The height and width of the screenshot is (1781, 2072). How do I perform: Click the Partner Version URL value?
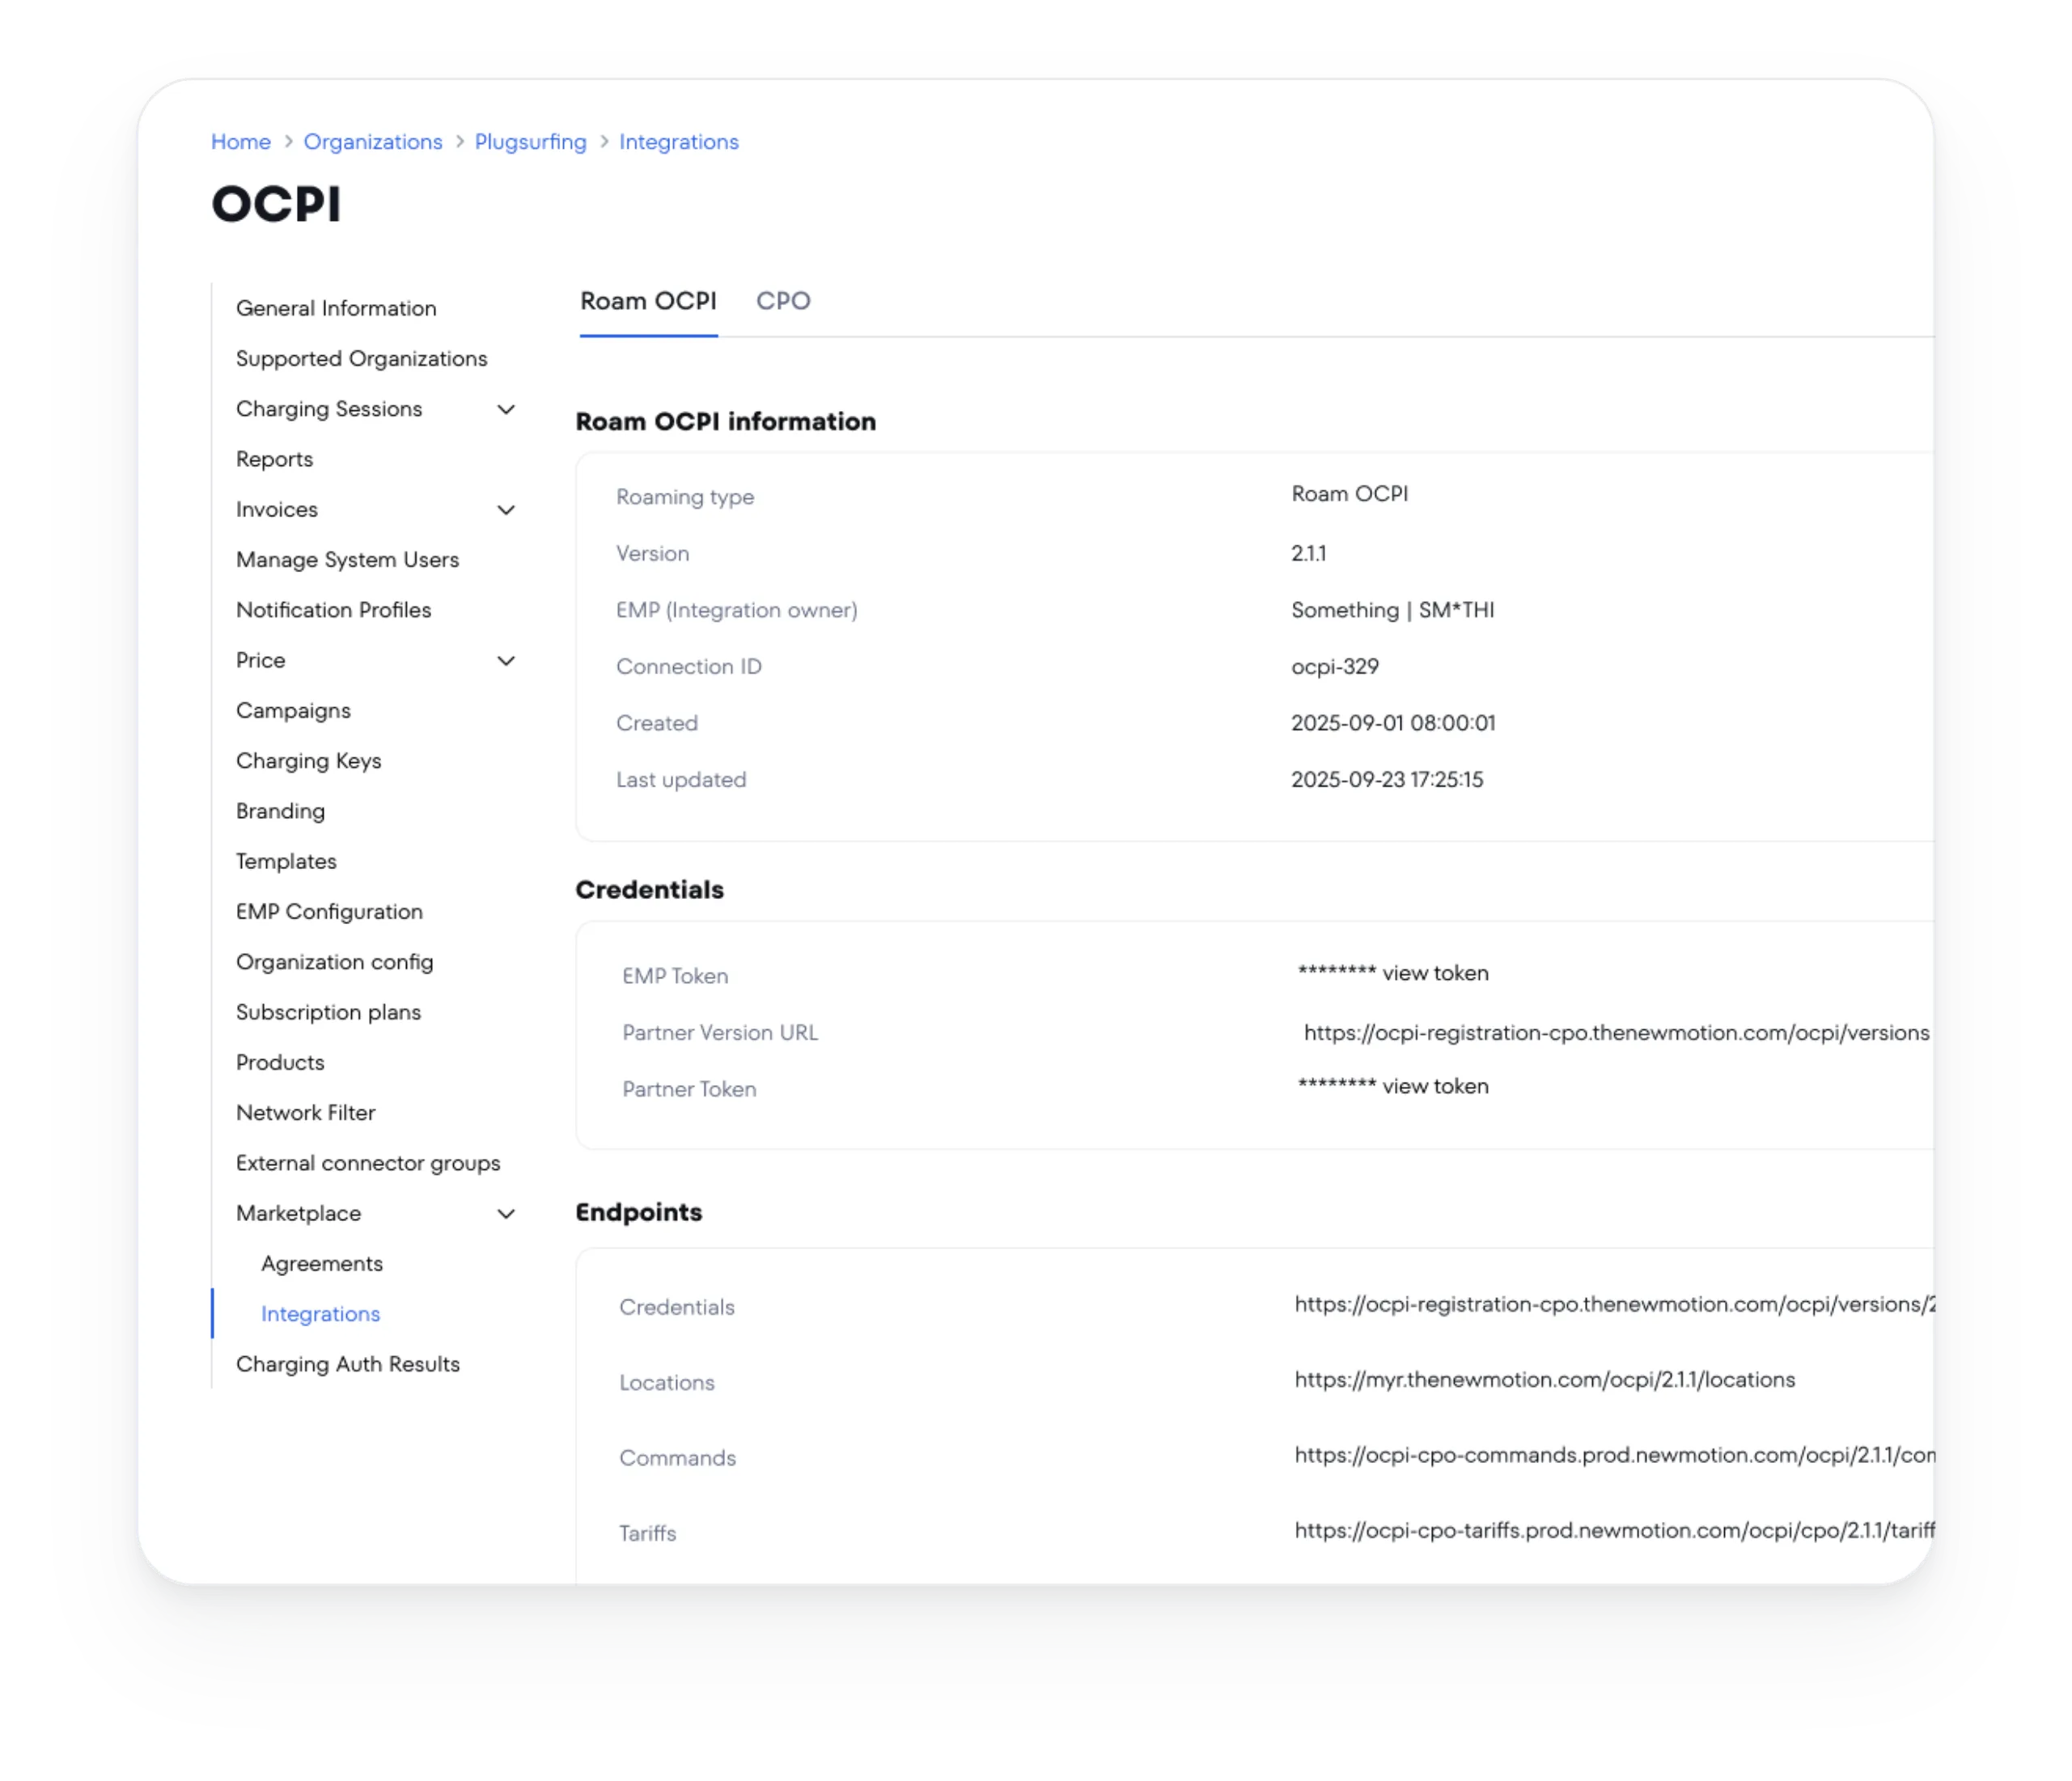click(1616, 1033)
